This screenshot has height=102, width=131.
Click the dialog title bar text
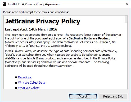tap(34, 4)
